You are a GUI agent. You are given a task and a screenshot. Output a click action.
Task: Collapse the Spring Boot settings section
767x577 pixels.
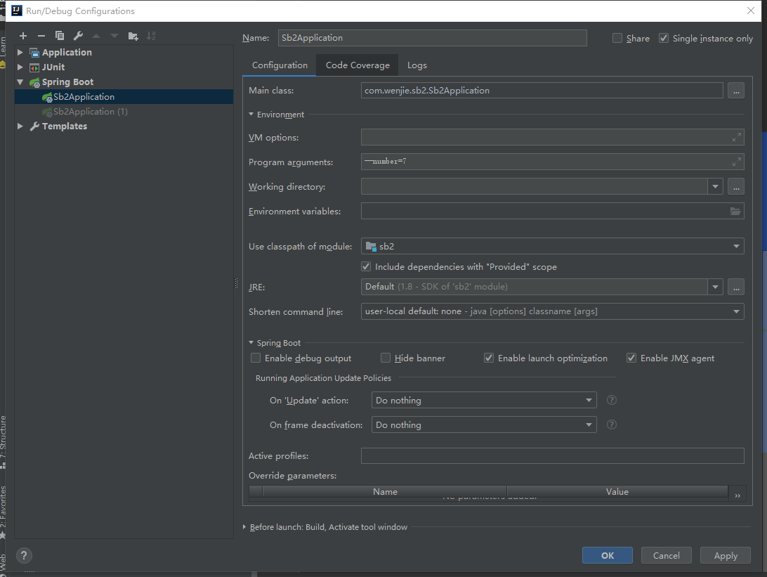coord(251,342)
